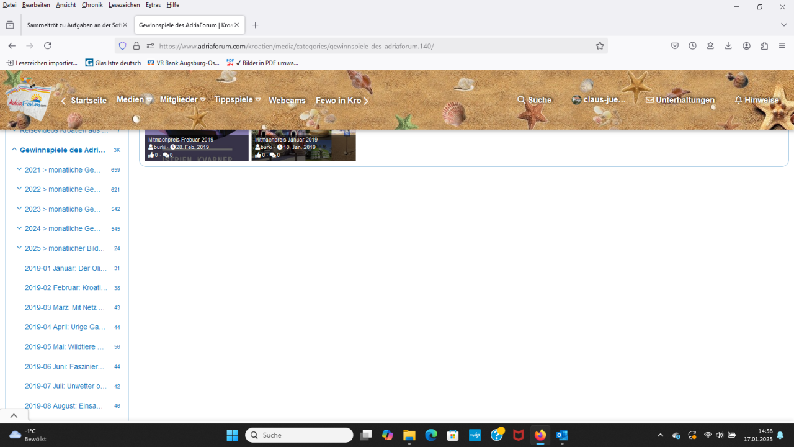Open 2019-06 Juni: Faszinier category

tap(66, 366)
